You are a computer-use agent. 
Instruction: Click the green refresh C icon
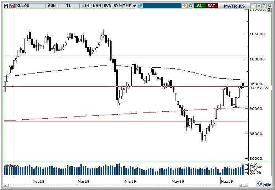click(x=191, y=6)
